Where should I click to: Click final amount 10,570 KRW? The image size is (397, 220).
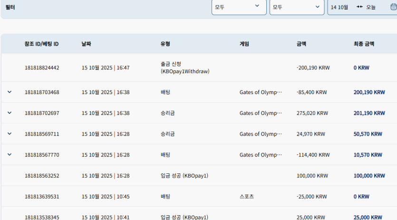click(x=368, y=155)
